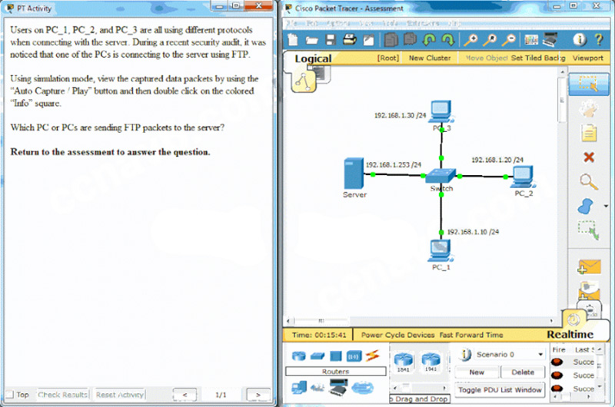Screen dimensions: 615x407
Task: Select the Connections lightning bolt icon
Action: [x=373, y=356]
